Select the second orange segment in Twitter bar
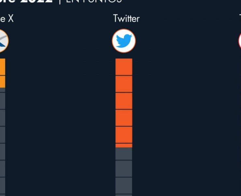The height and width of the screenshot is (196, 241). point(124,84)
